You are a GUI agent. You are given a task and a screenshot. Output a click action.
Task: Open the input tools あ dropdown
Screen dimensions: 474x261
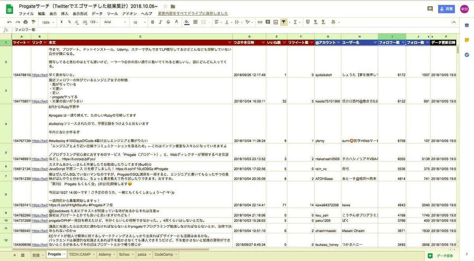click(x=335, y=22)
